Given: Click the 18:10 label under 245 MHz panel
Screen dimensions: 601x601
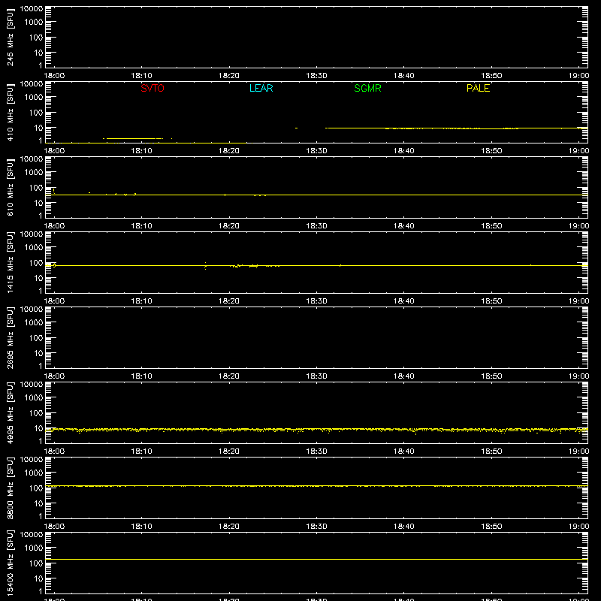Looking at the screenshot, I should click(141, 76).
